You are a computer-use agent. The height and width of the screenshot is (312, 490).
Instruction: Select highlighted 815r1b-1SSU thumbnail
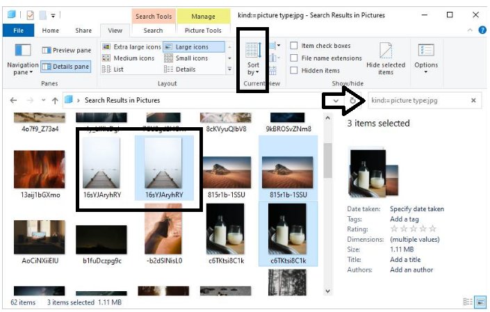(x=288, y=168)
